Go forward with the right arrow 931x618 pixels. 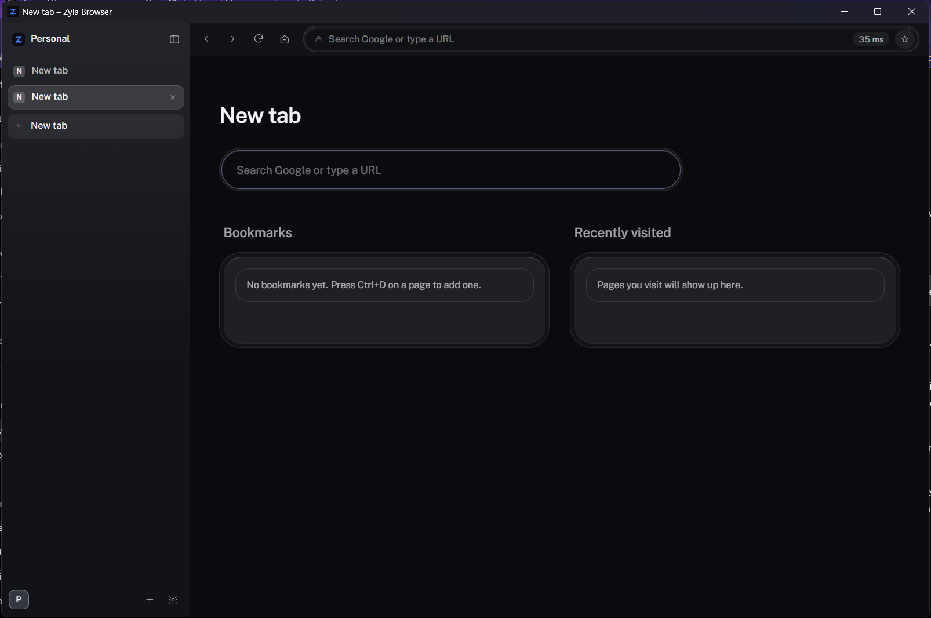coord(232,39)
